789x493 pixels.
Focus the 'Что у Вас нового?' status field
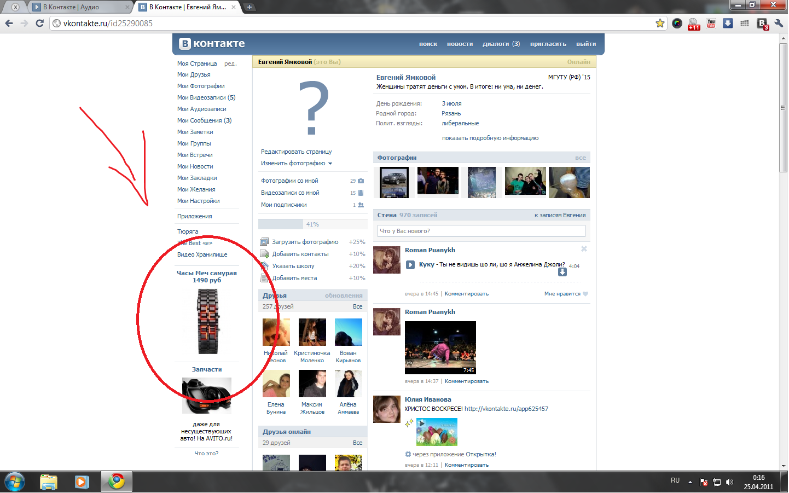coord(481,231)
